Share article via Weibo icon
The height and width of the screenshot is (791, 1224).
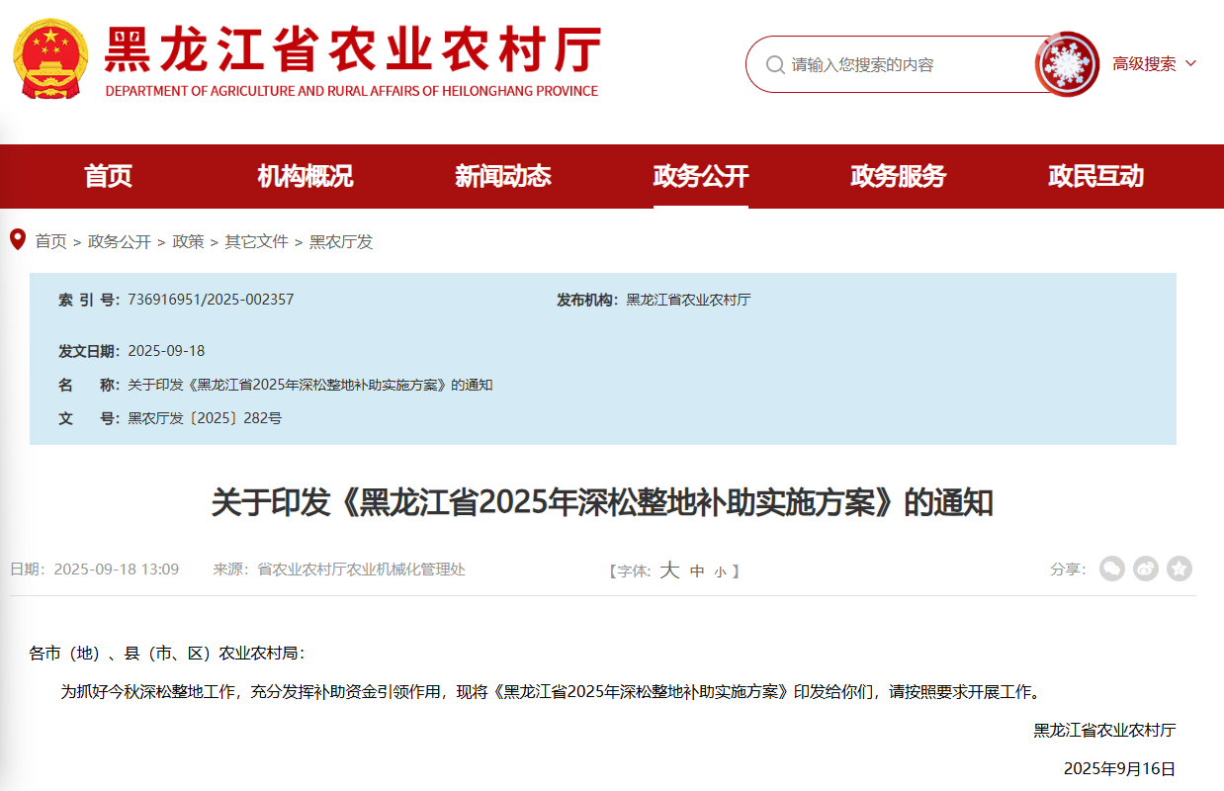coord(1146,569)
